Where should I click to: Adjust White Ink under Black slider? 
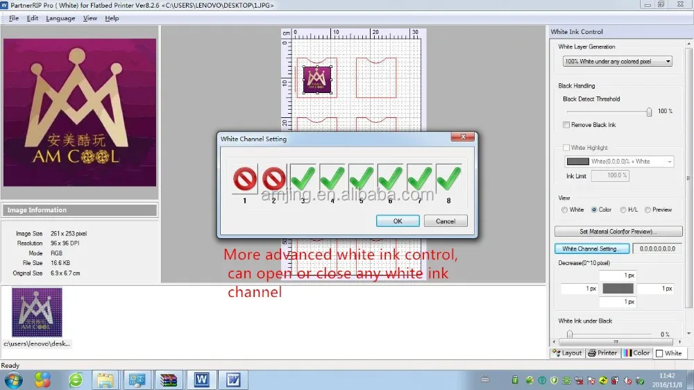click(x=570, y=334)
